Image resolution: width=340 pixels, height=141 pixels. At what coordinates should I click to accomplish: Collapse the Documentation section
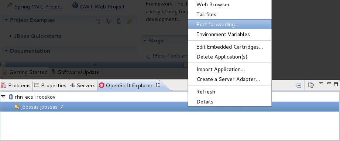[6, 51]
